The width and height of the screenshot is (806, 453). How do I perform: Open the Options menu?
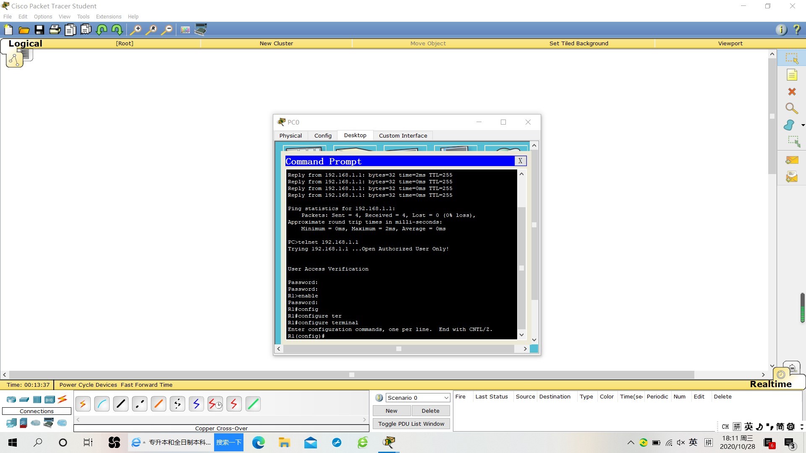(x=43, y=16)
